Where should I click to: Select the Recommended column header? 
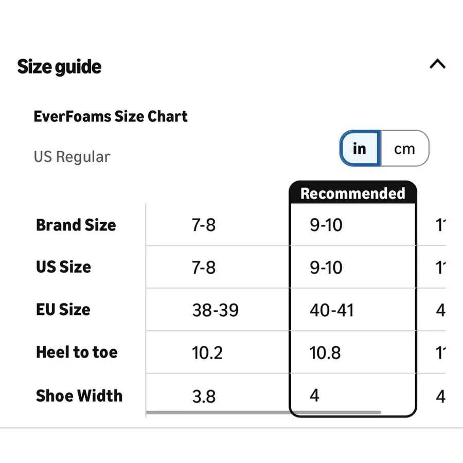[352, 193]
